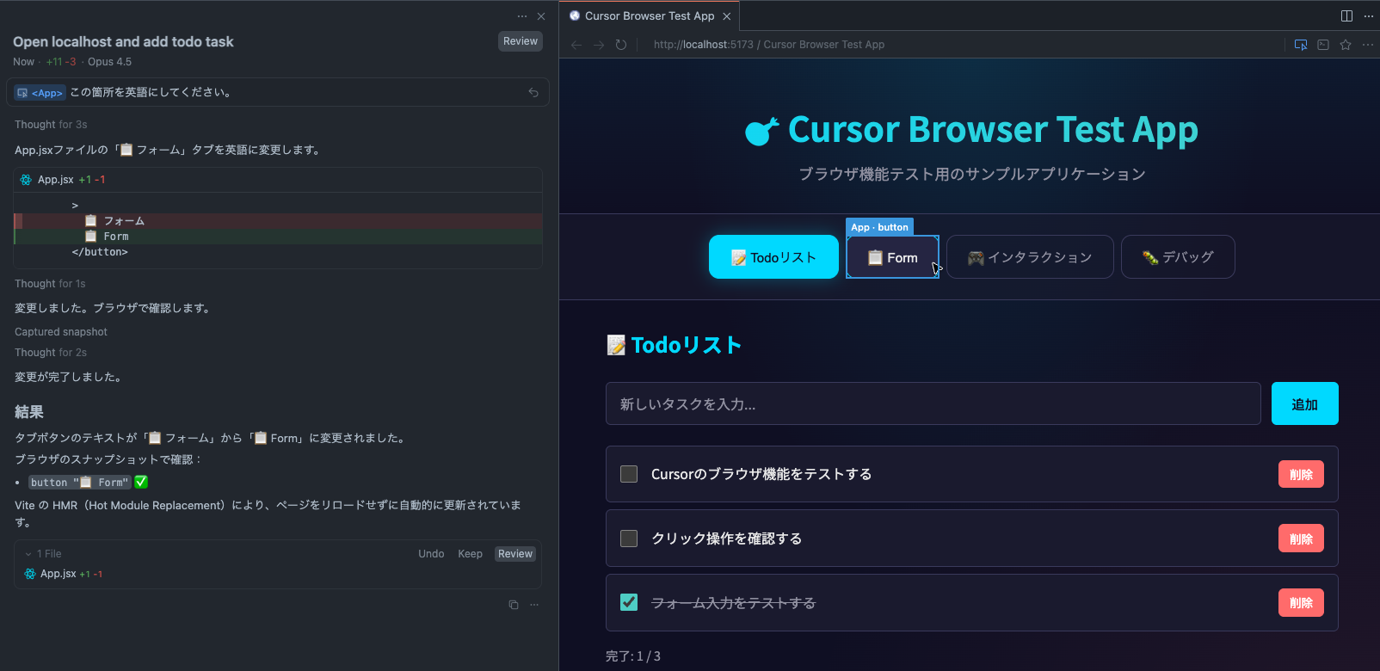The width and height of the screenshot is (1380, 671).
Task: Check the Cursorのブラウザ機能をテストする checkbox
Action: pos(629,474)
